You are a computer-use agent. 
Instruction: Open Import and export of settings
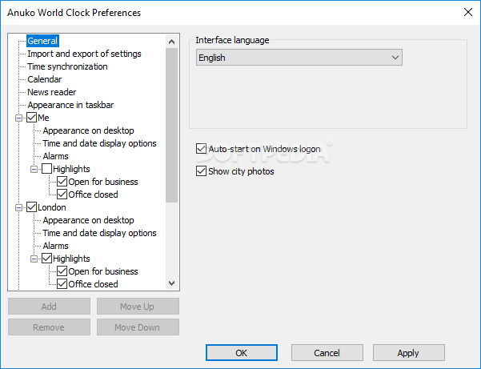click(84, 54)
